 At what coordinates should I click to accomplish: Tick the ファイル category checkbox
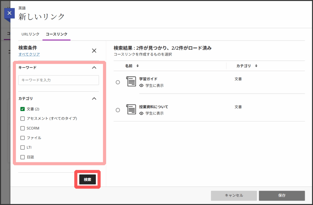click(22, 138)
